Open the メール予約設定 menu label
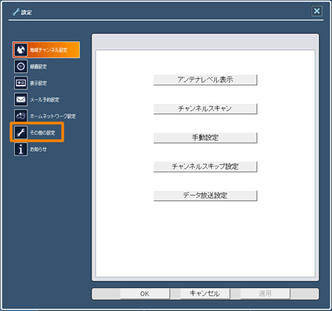This screenshot has width=332, height=311. click(44, 99)
